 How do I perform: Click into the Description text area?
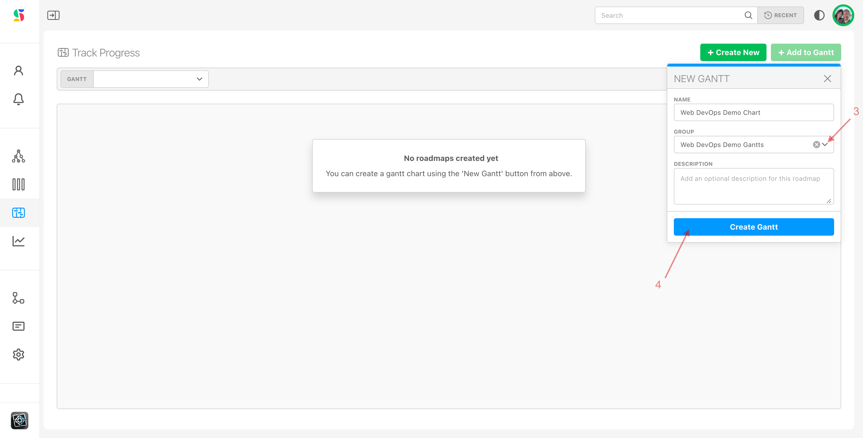click(x=753, y=186)
